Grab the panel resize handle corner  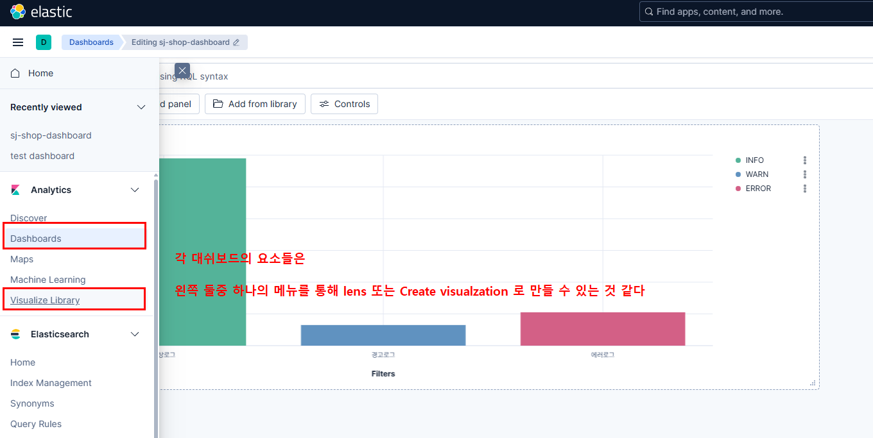[813, 383]
